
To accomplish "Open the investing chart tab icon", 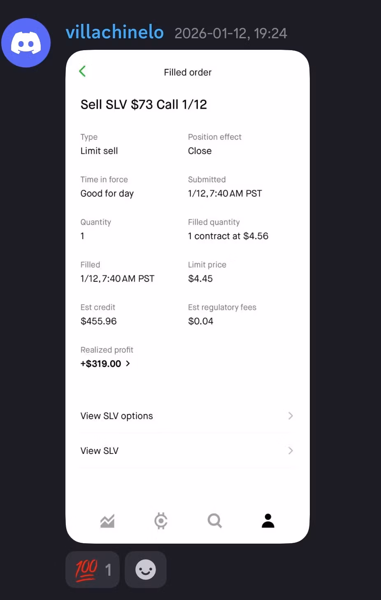I will [x=107, y=521].
